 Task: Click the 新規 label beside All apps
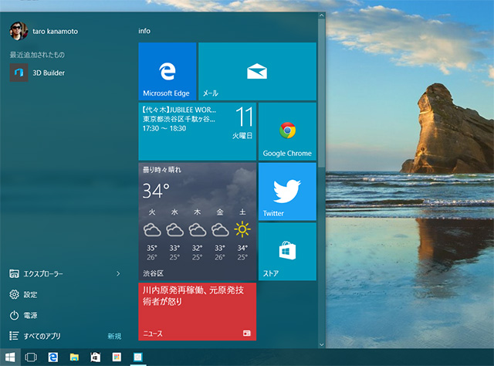(114, 337)
